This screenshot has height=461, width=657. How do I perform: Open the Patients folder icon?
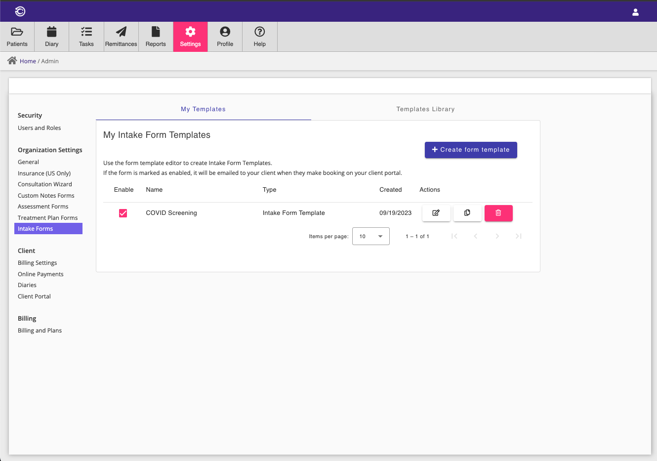17,32
